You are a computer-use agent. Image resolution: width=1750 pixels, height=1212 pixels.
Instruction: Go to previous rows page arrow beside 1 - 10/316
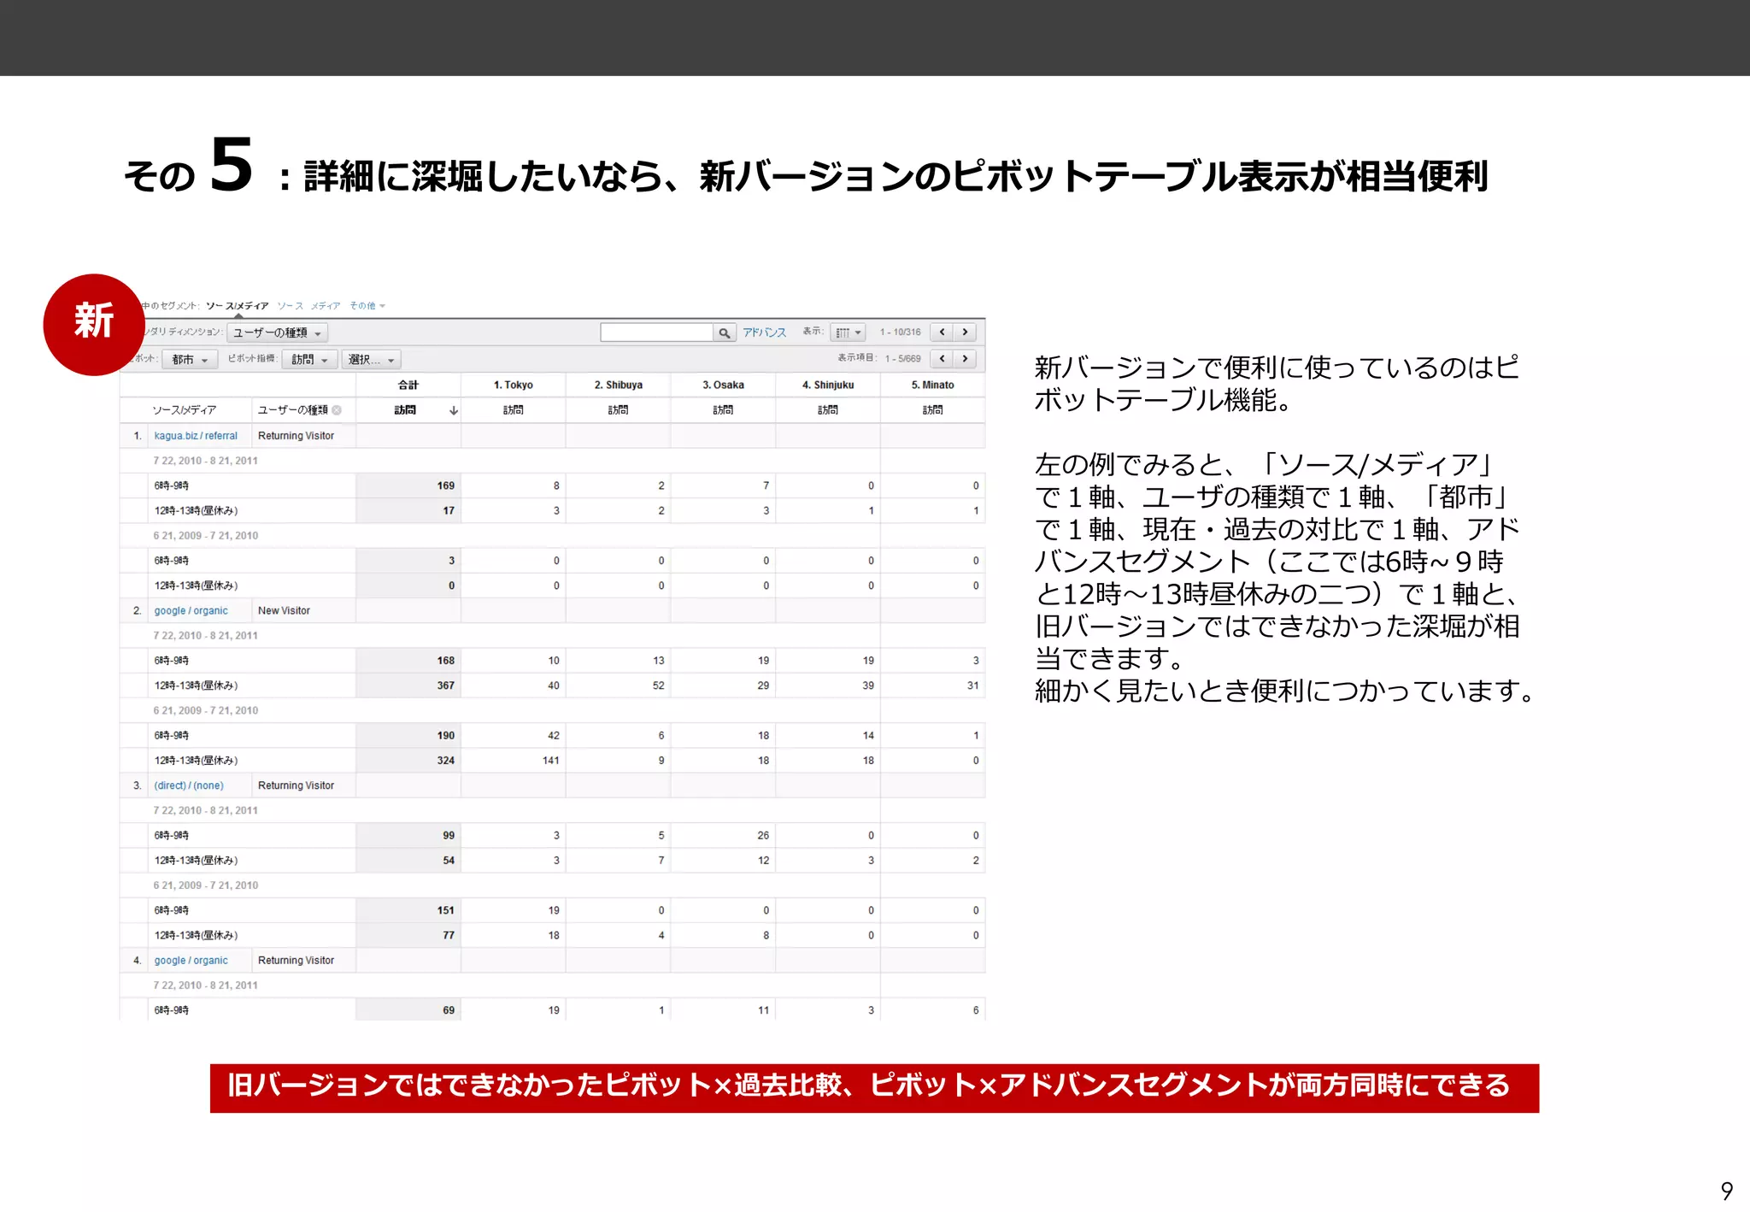pyautogui.click(x=943, y=332)
